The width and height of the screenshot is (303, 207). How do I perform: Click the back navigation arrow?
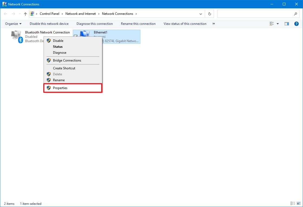[5, 14]
